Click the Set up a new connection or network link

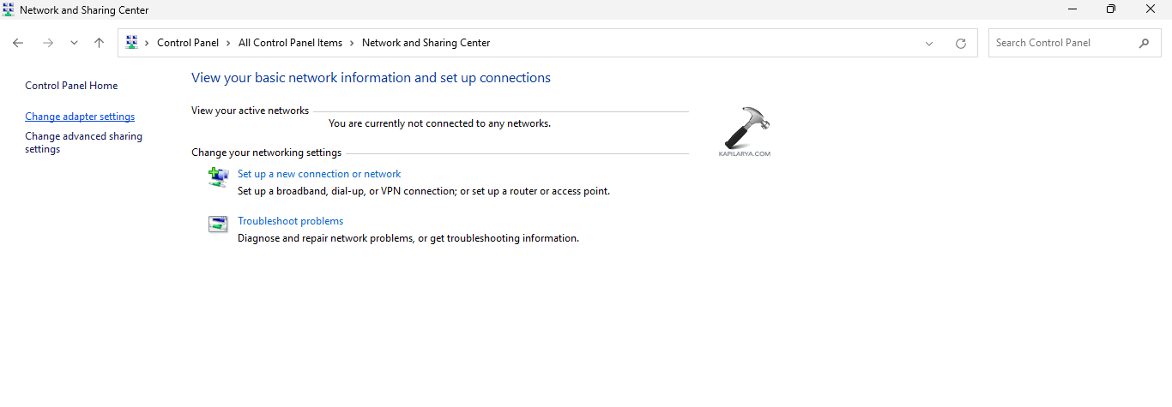click(x=319, y=174)
